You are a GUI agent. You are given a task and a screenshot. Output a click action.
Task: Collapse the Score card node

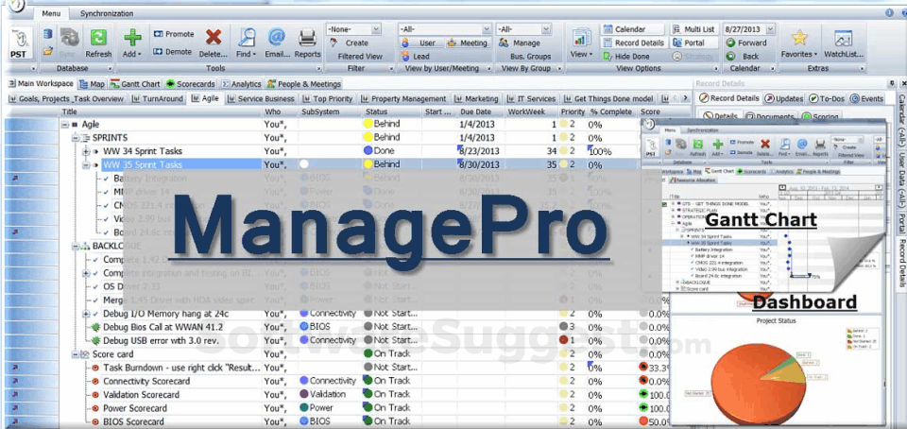[x=75, y=353]
